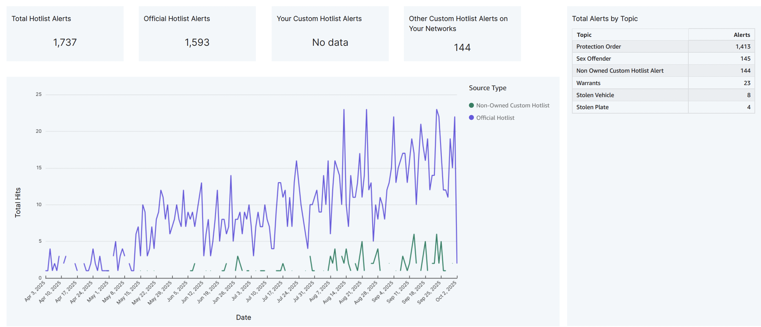Viewport: 761px width, 327px height.
Task: Sort the table by the Topic column header
Action: (584, 34)
